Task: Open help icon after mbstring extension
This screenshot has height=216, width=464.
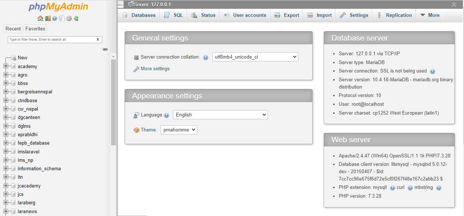Action: tap(439, 188)
